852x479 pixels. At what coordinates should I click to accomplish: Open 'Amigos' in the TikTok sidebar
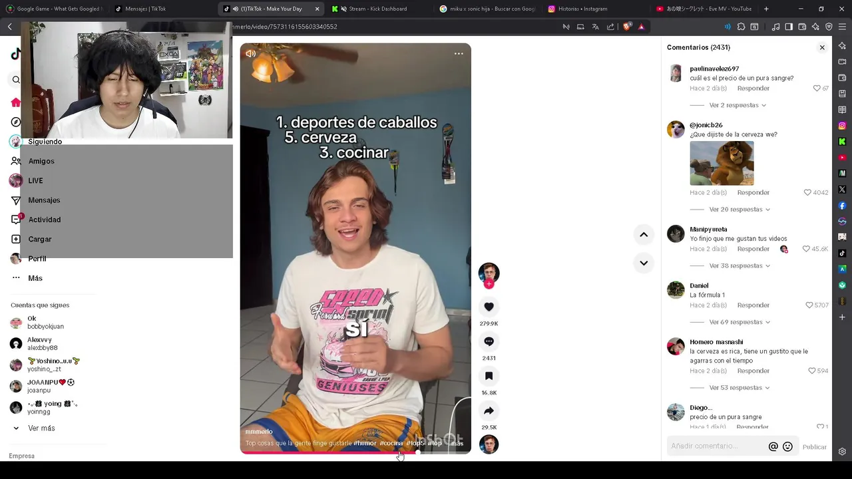click(x=41, y=161)
